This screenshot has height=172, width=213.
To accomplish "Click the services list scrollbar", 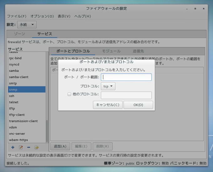I will point(47,131).
